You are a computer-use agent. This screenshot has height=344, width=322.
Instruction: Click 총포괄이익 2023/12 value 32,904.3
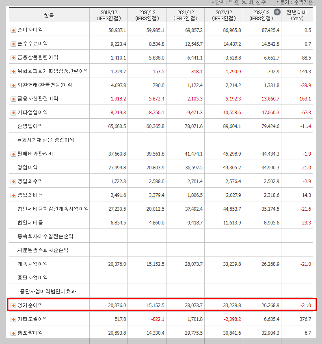(270, 333)
